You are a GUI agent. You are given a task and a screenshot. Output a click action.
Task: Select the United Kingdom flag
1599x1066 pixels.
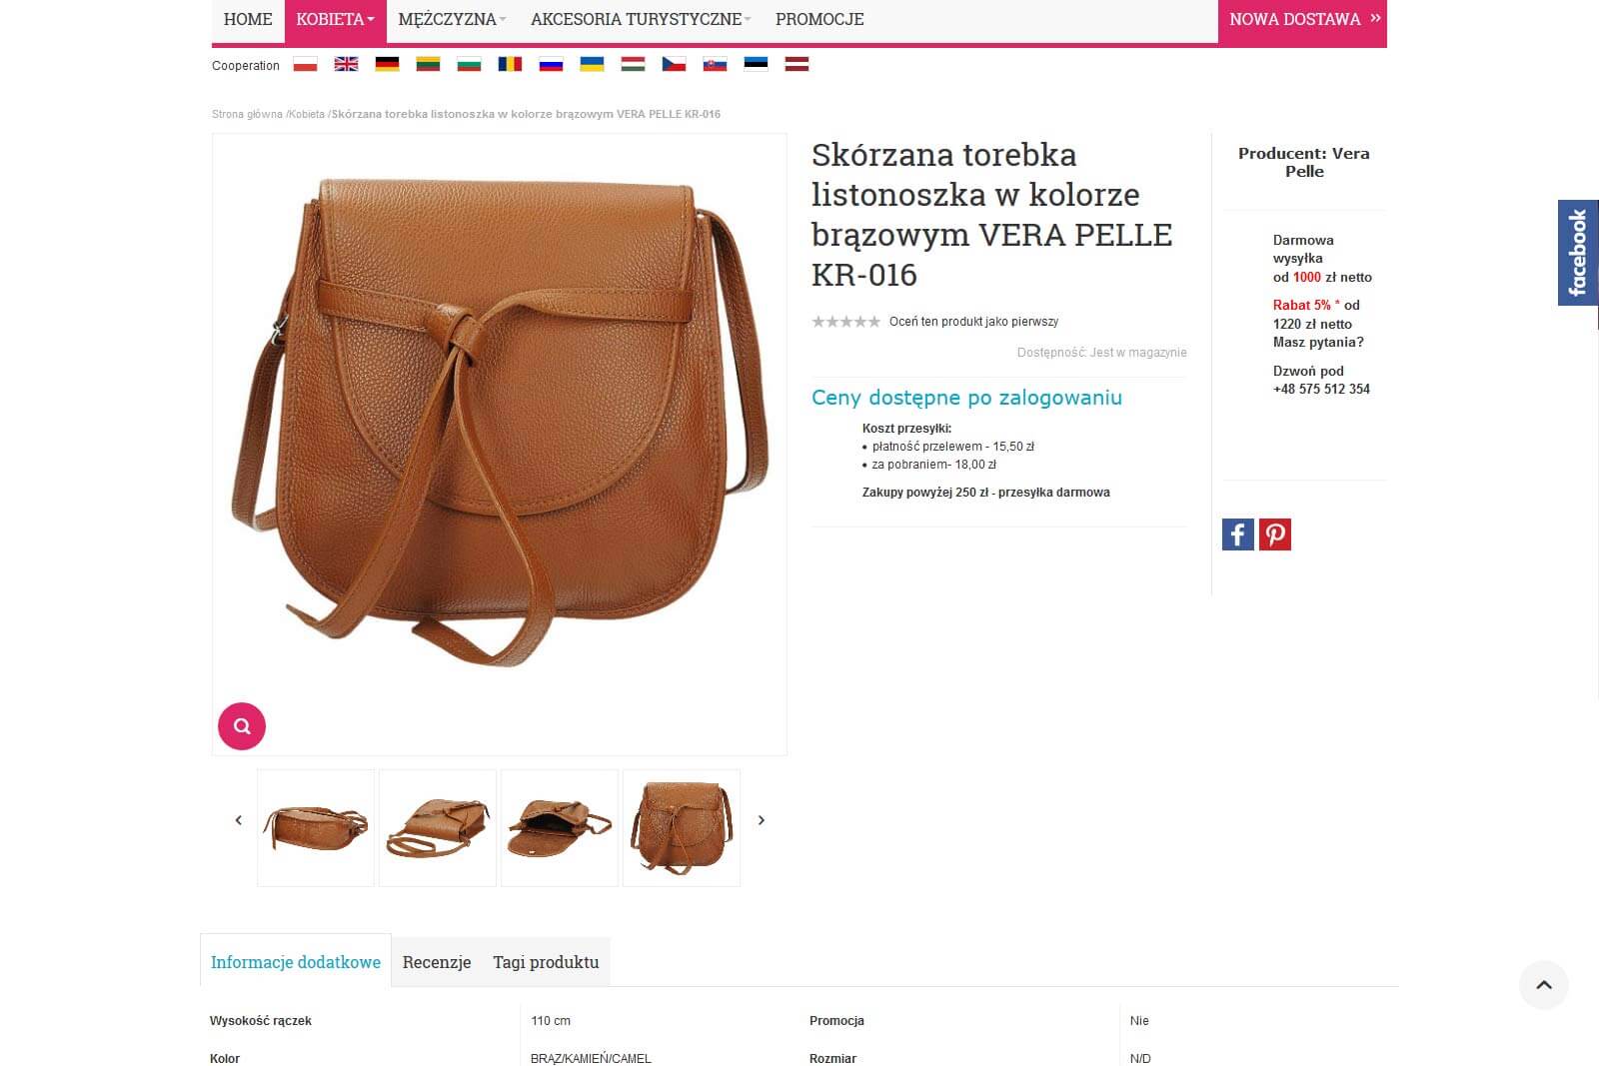pos(346,64)
